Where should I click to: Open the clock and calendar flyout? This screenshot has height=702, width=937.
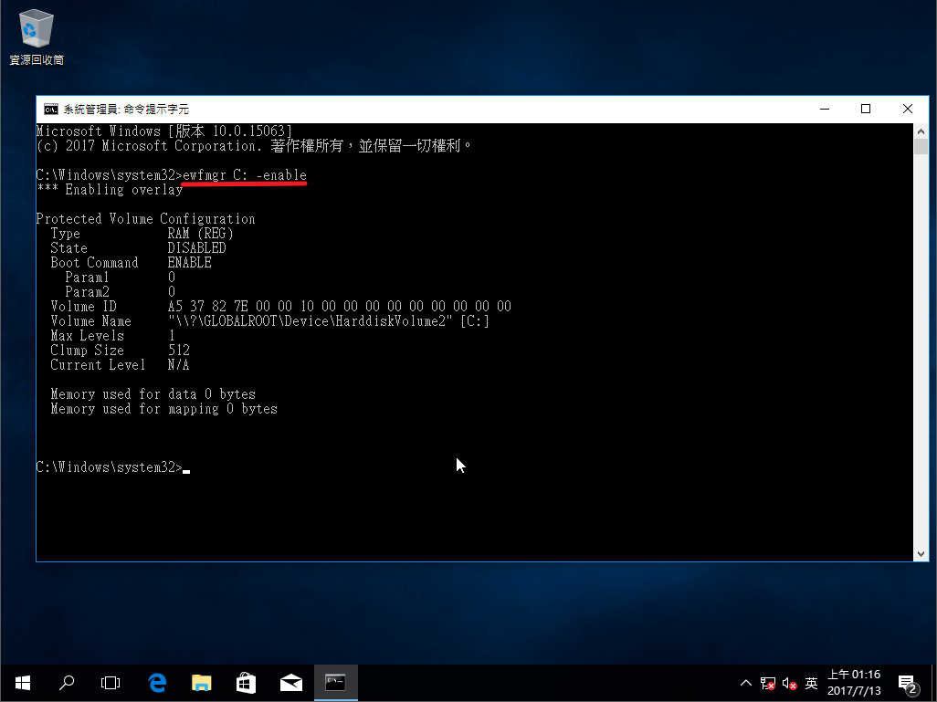pyautogui.click(x=854, y=683)
